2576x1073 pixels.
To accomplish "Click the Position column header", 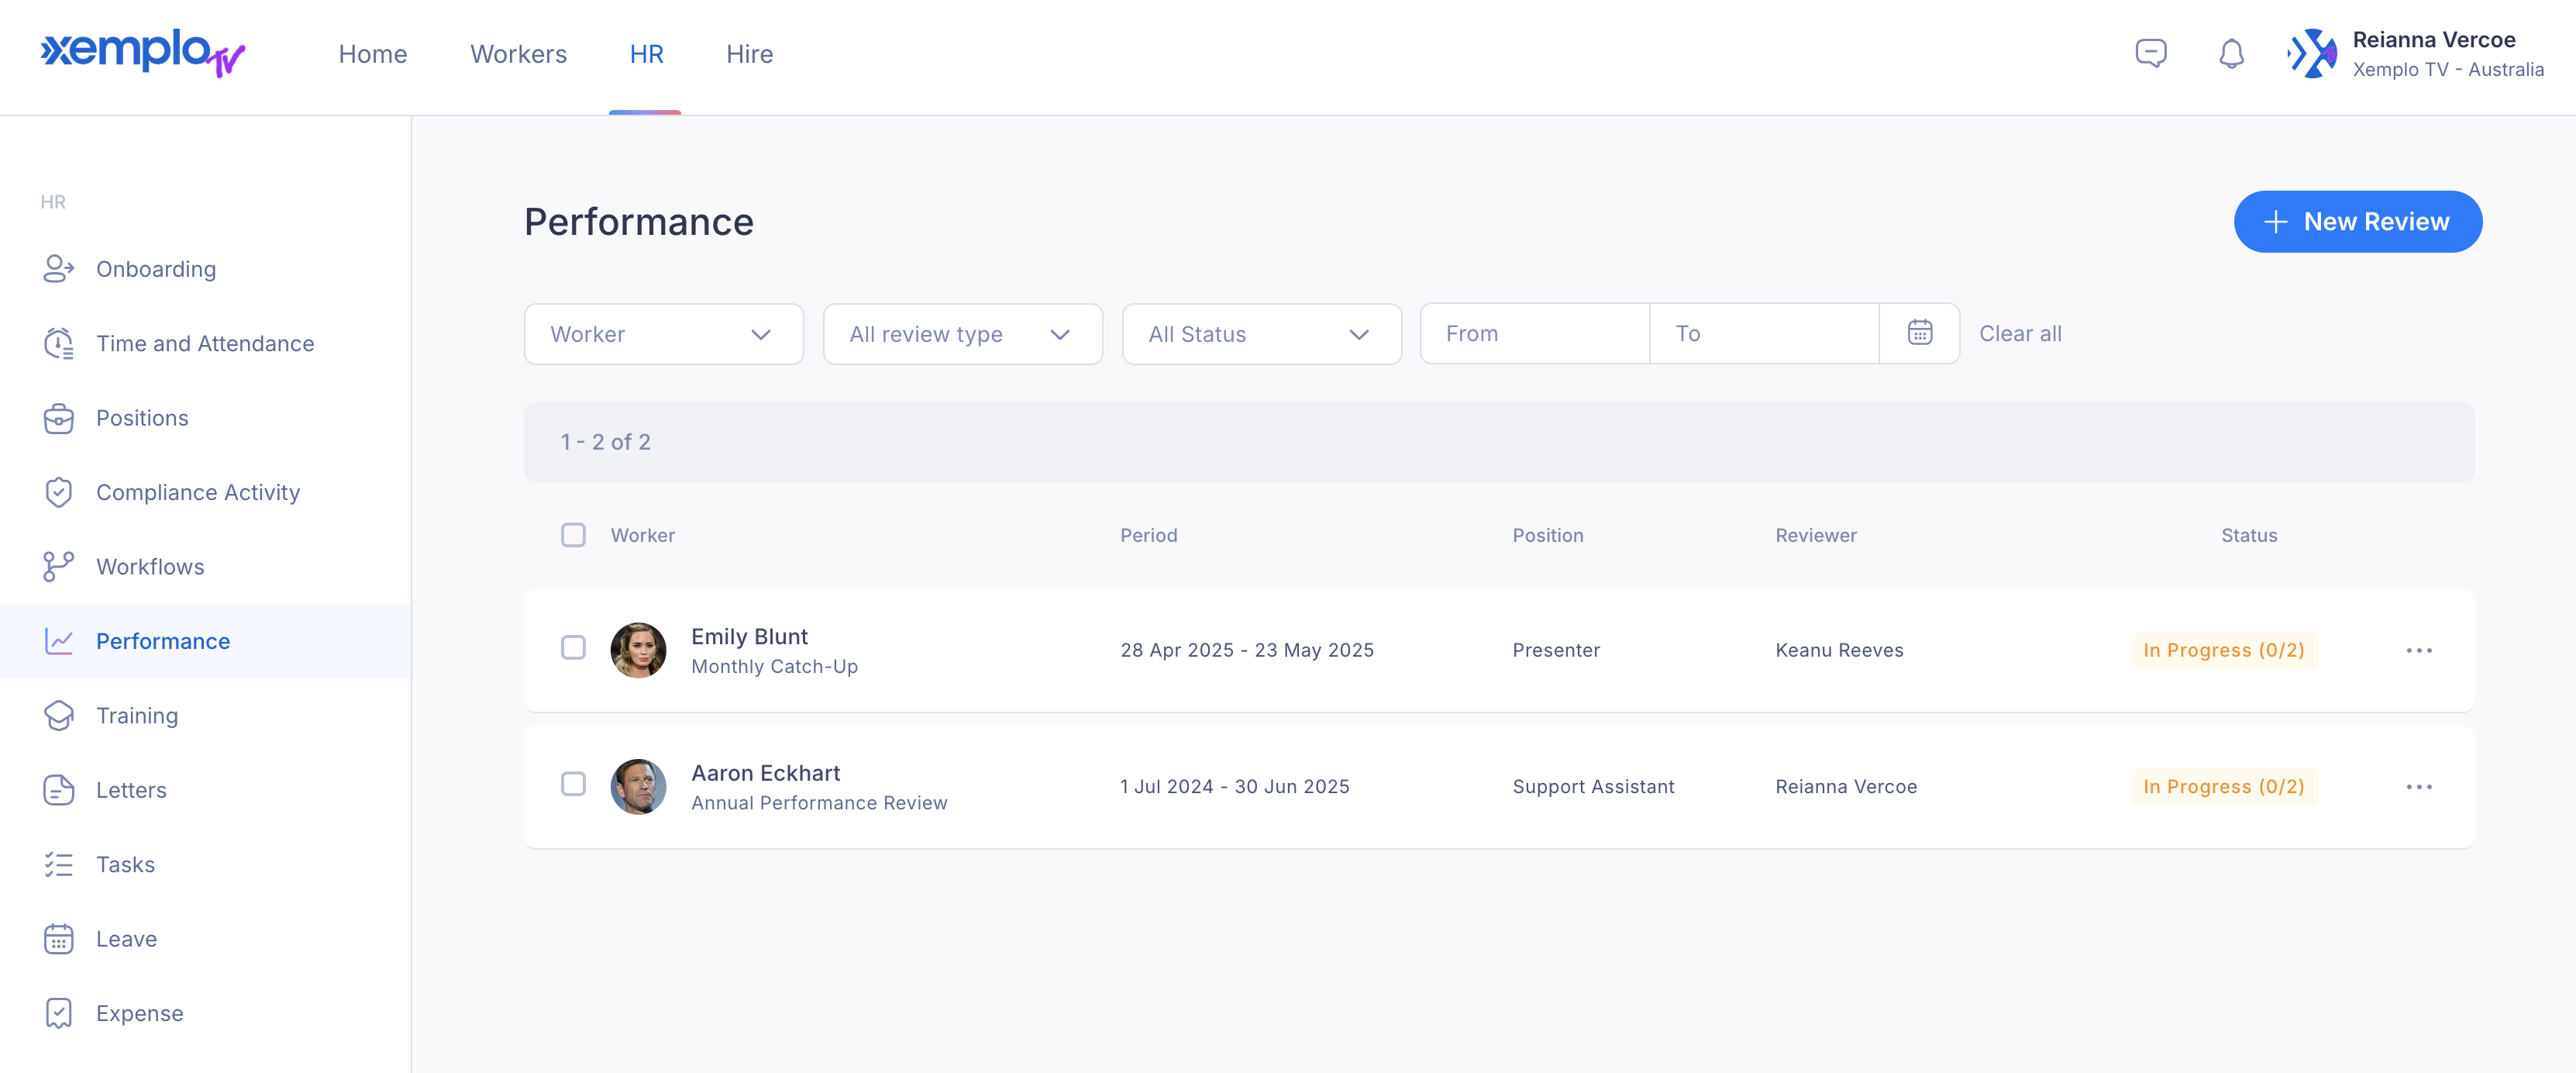I will pos(1547,535).
